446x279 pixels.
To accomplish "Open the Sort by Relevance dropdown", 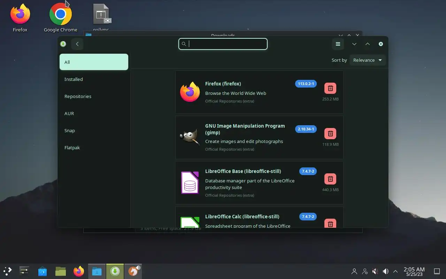I will coord(368,60).
